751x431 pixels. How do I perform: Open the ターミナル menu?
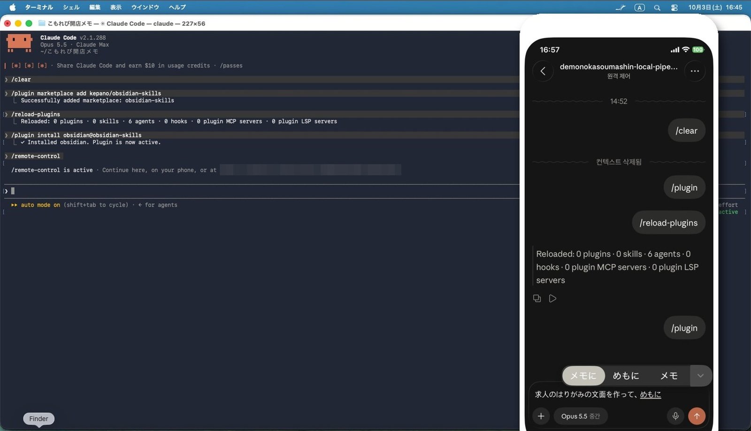click(x=39, y=7)
